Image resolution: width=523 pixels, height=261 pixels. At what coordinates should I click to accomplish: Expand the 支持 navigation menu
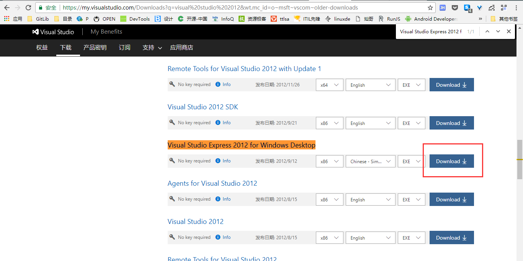tap(152, 47)
